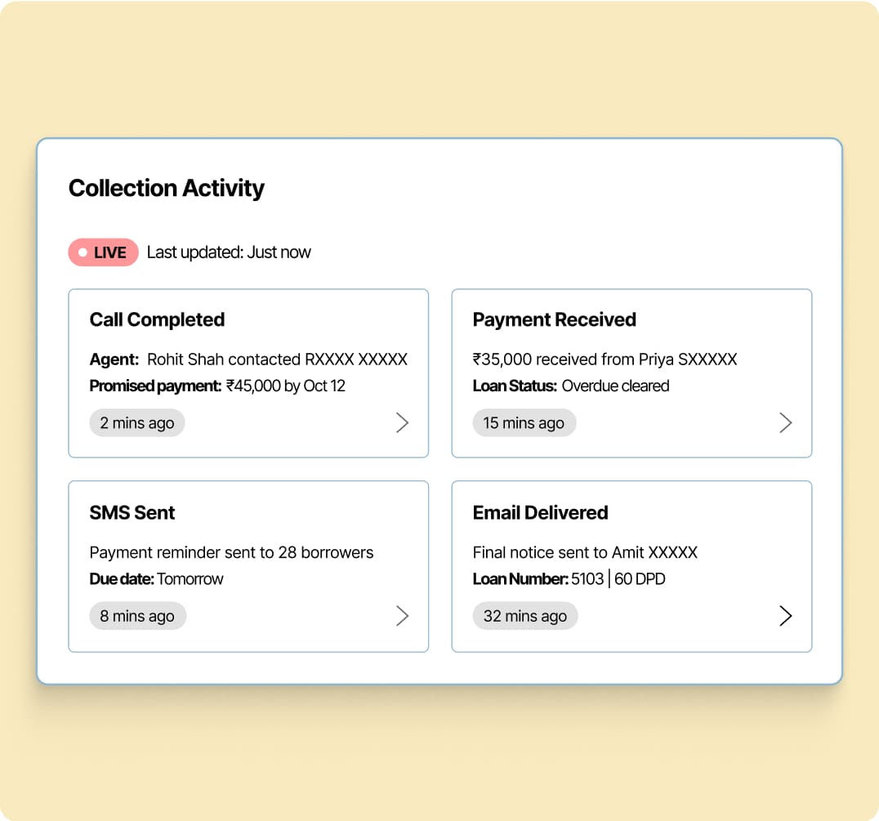Screen dimensions: 879x821
Task: Click the 28 borrowers reminder text
Action: (x=231, y=552)
